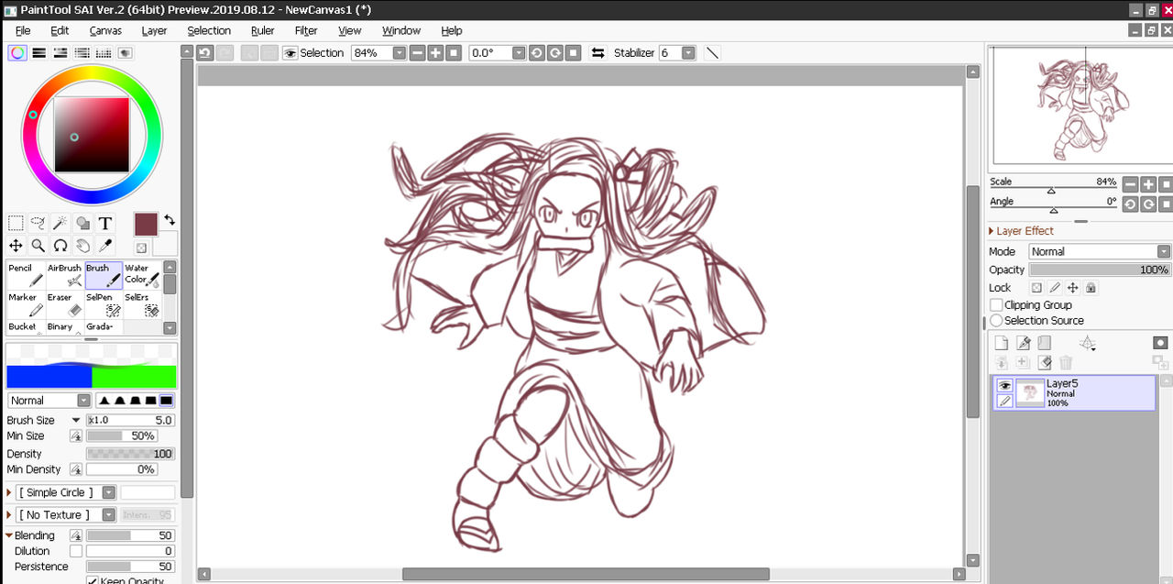Select the Selection Source radio button
The height and width of the screenshot is (584, 1173).
(996, 321)
